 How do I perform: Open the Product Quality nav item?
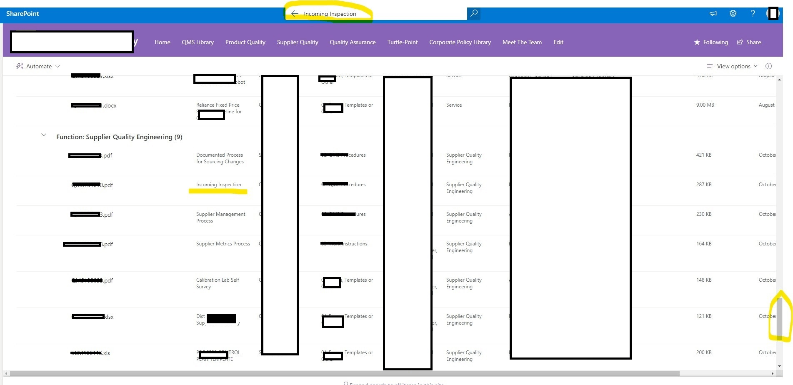245,42
